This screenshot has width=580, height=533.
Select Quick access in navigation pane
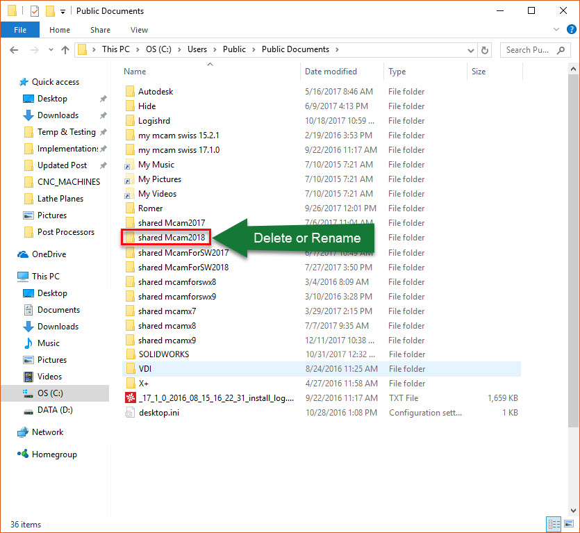[x=56, y=82]
